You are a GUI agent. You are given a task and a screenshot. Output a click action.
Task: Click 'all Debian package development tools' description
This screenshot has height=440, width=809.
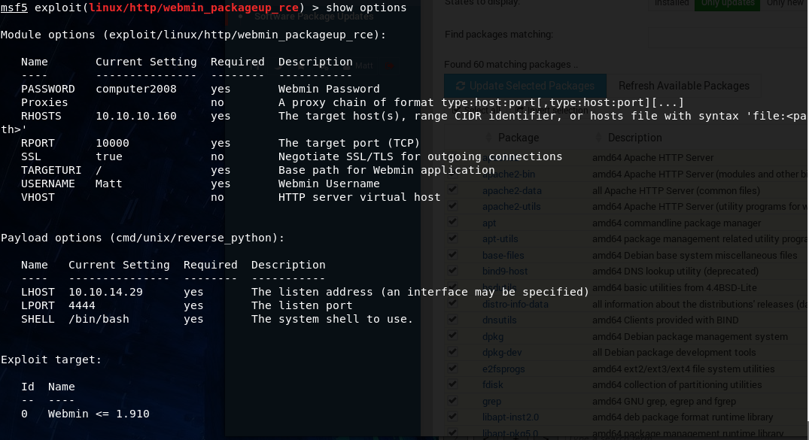click(x=674, y=353)
